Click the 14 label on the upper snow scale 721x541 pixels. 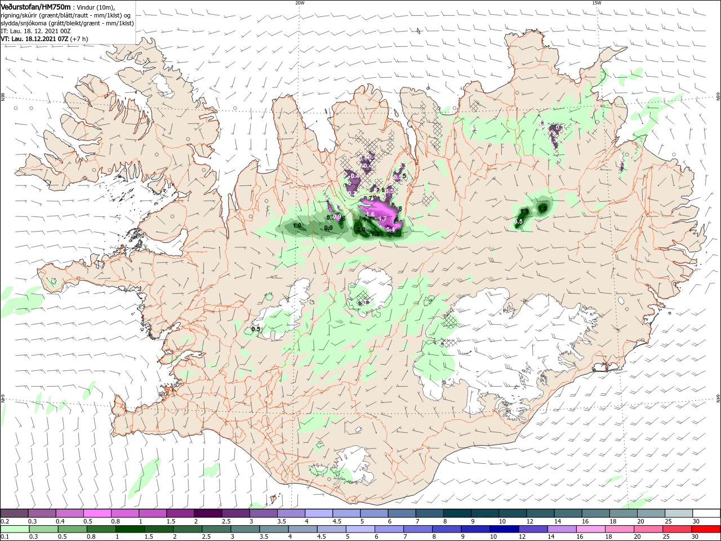[558, 521]
